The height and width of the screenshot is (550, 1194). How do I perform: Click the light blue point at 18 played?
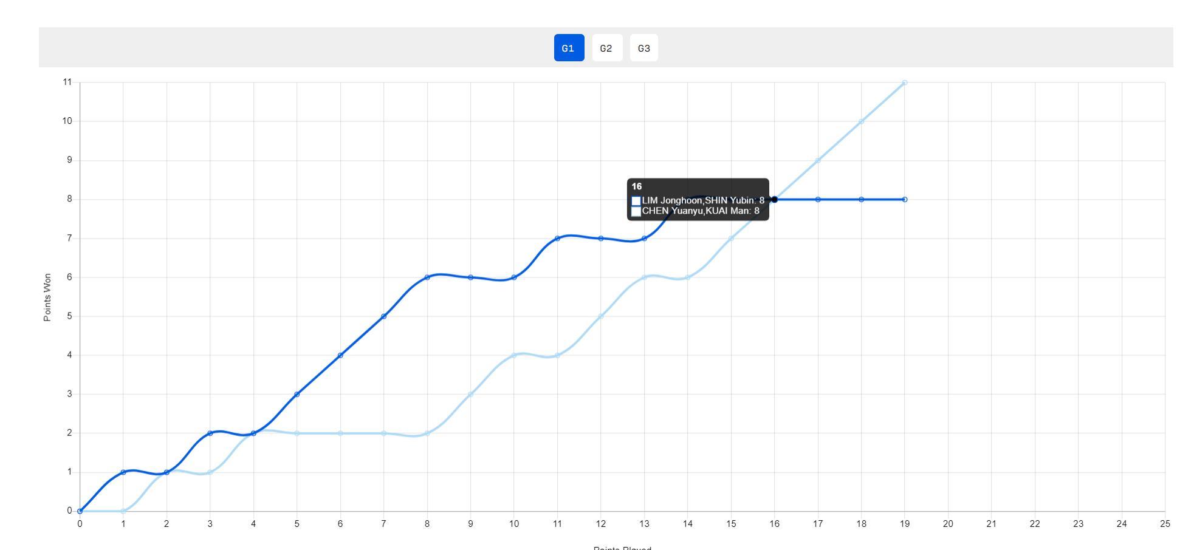861,121
